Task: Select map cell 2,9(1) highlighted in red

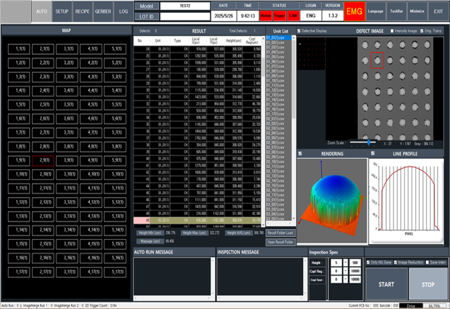Action: pyautogui.click(x=43, y=161)
